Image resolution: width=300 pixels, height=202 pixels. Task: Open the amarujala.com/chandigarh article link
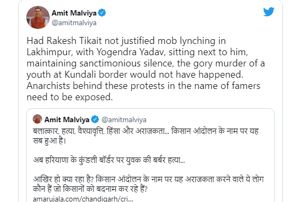click(83, 199)
